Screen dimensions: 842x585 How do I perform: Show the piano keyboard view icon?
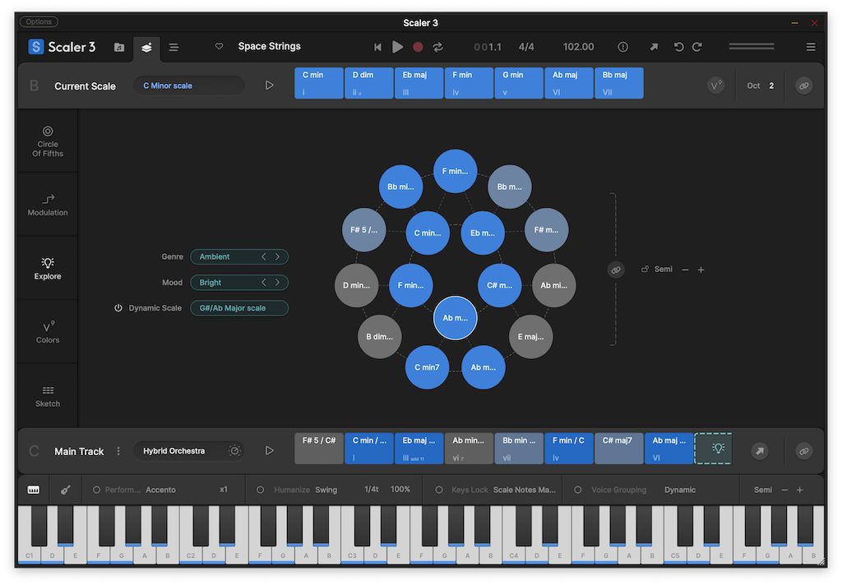[33, 490]
